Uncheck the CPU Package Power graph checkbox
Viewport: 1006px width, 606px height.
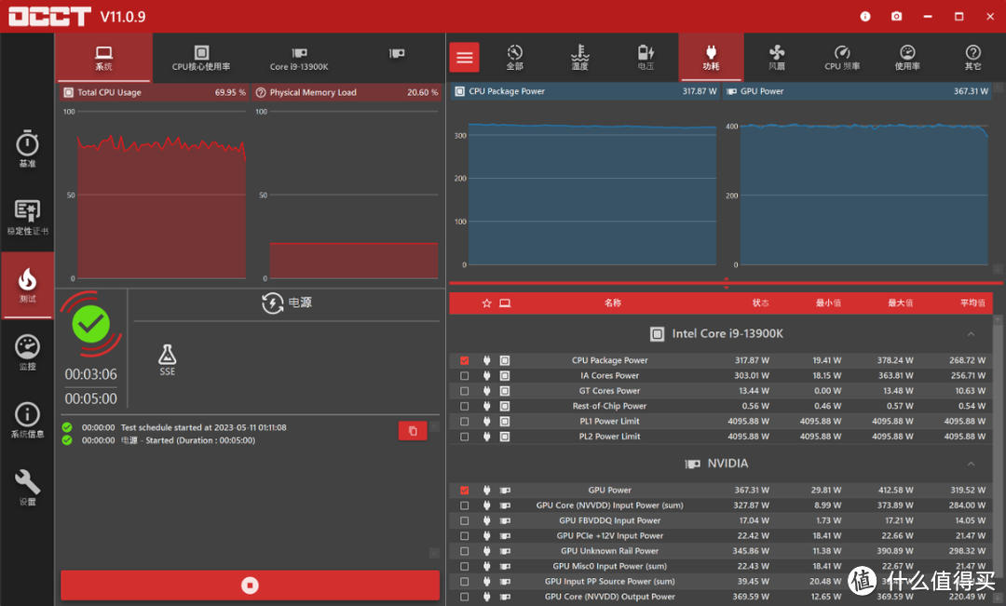pos(465,360)
